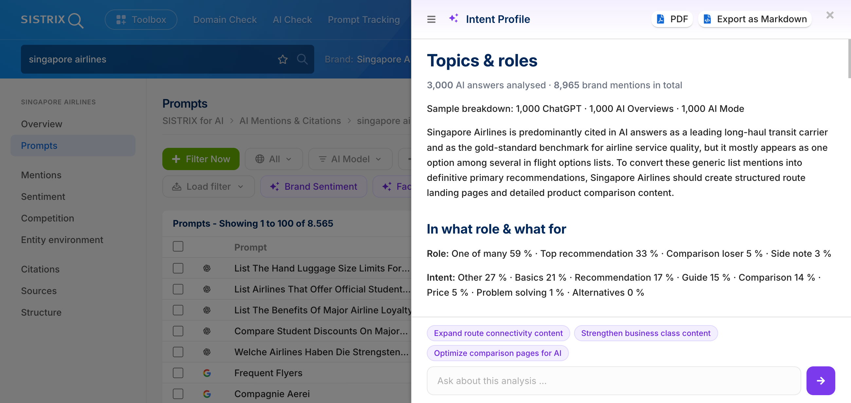
Task: Check the Hand Luggage Size Limits row checkbox
Action: coord(178,268)
